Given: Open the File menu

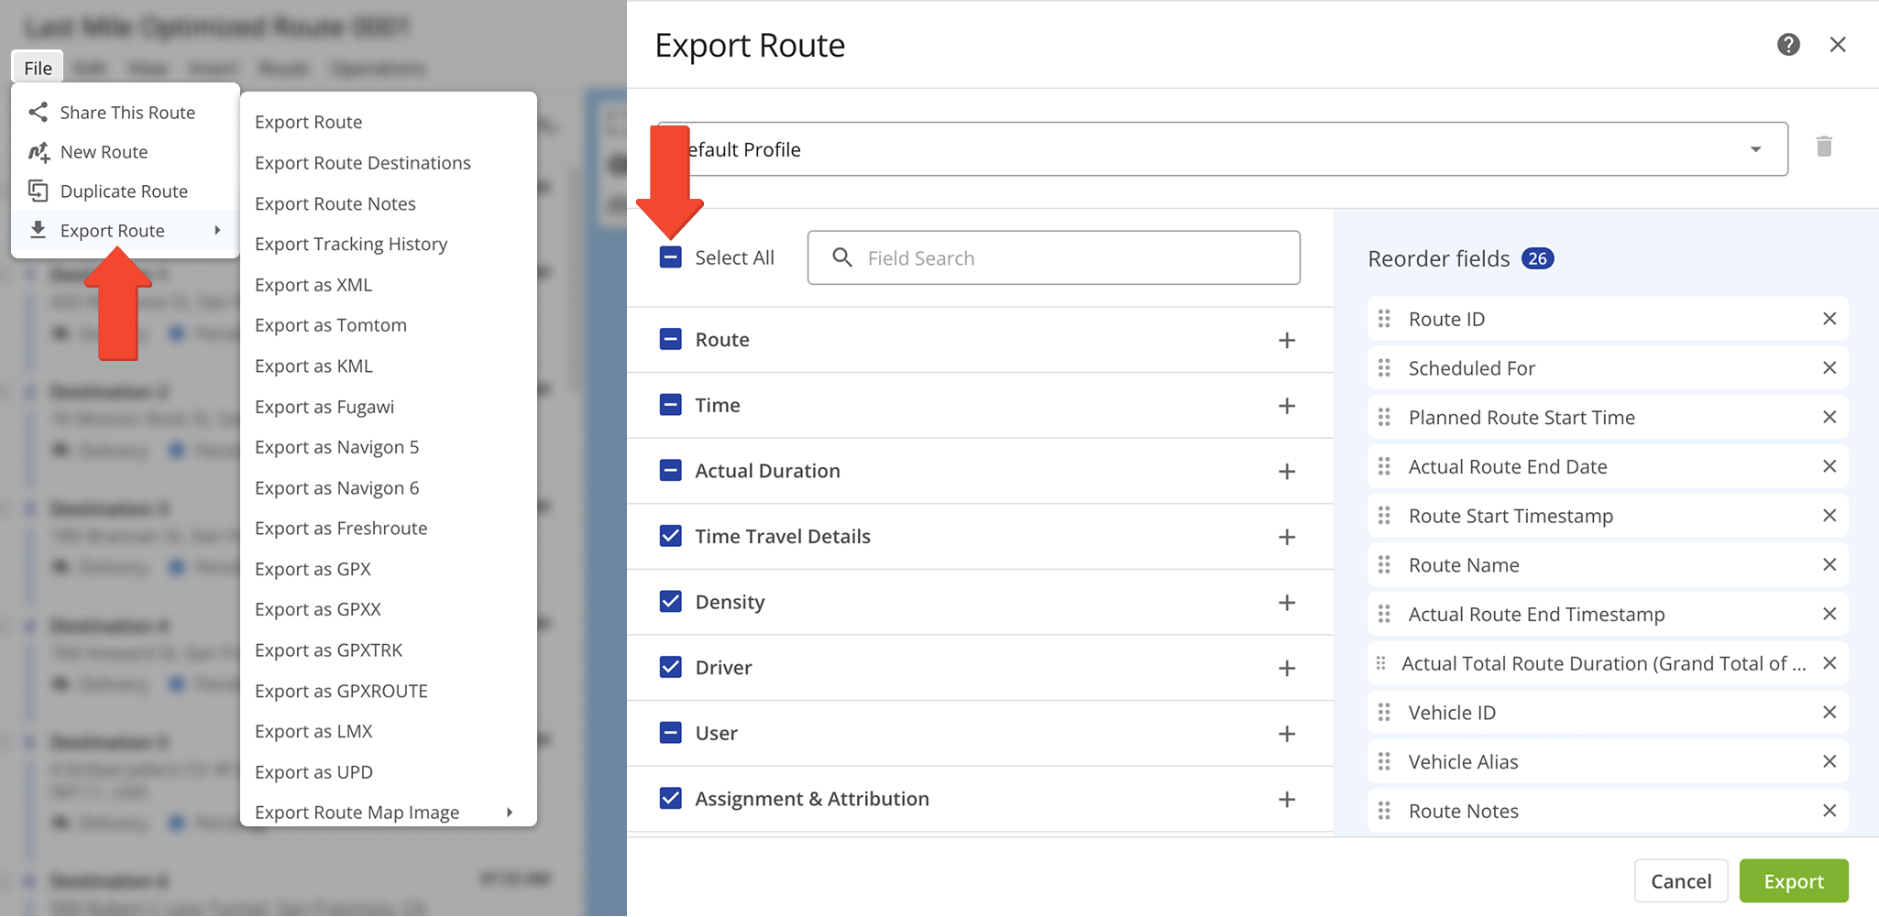Looking at the screenshot, I should 38,68.
